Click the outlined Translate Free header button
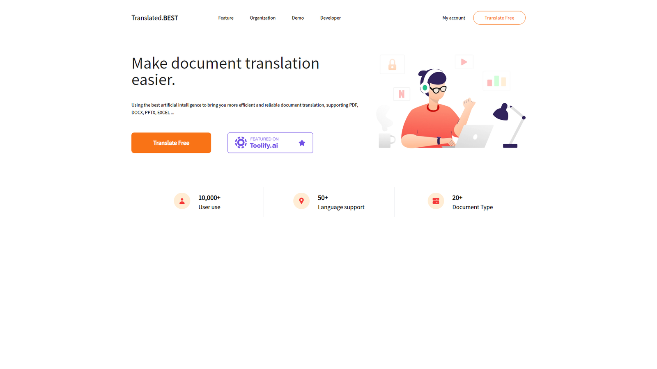657x369 pixels. coord(499,18)
